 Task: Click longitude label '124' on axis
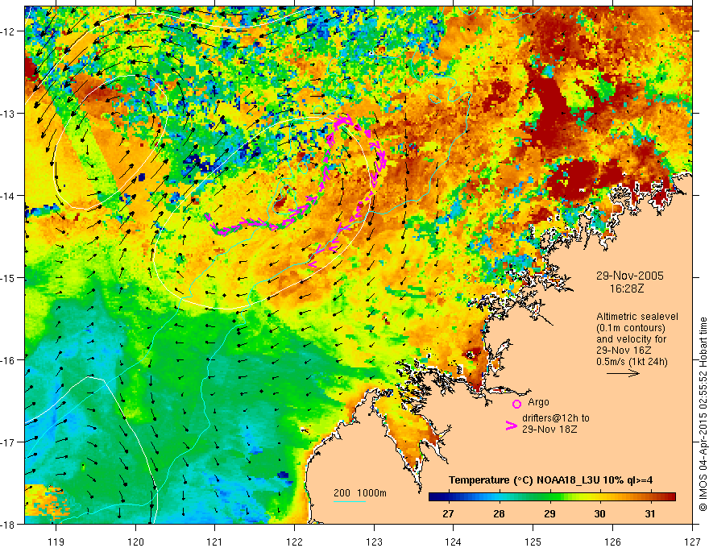click(454, 542)
